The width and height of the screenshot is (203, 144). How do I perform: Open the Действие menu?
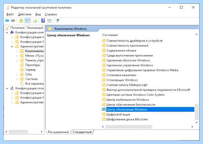[24, 14]
